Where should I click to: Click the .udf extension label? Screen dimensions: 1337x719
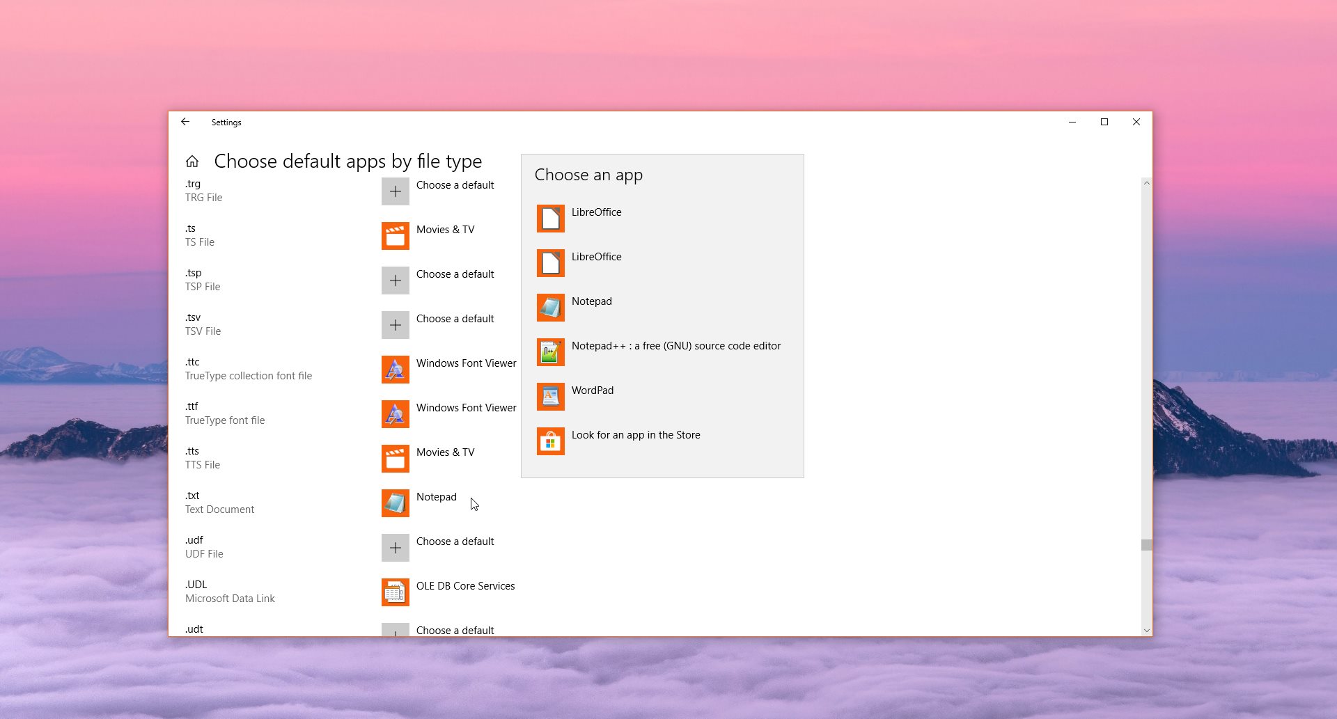coord(194,540)
